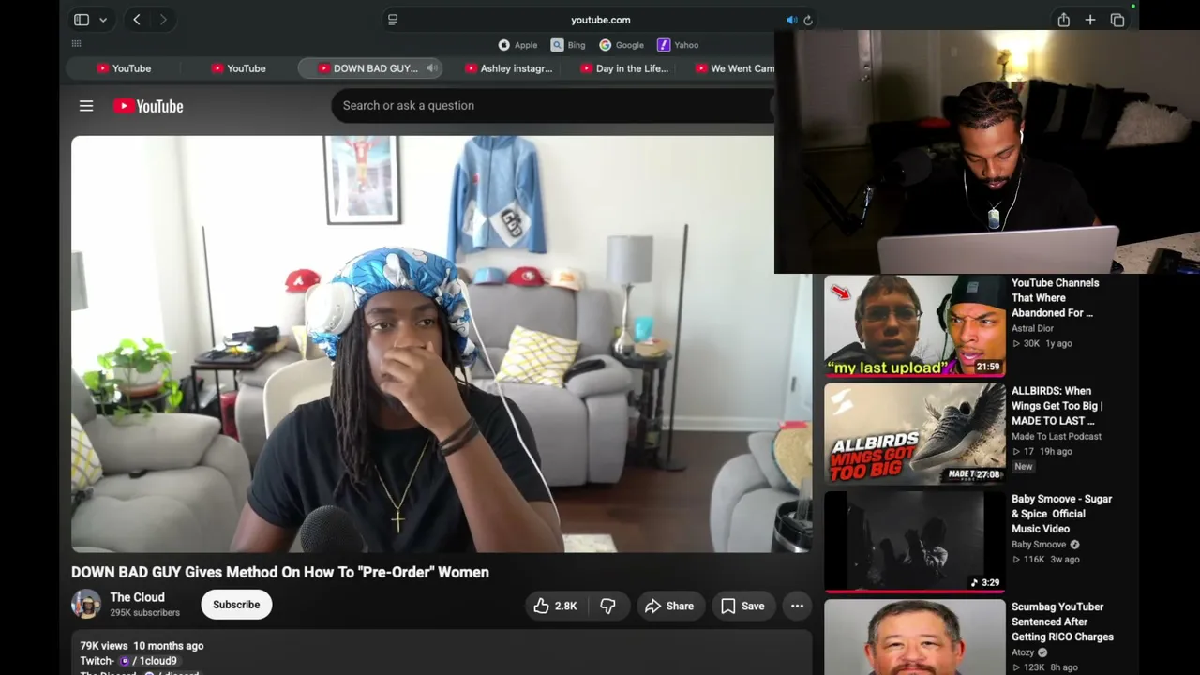Screen dimensions: 1200x675
Task: Visit the Atozy channel
Action: 1023,652
